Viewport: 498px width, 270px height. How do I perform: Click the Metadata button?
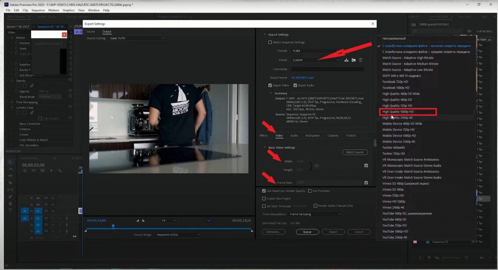click(x=273, y=232)
